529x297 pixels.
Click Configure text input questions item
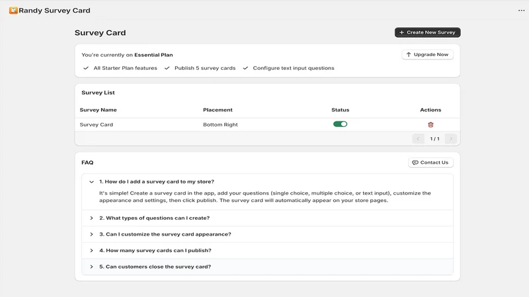pos(288,68)
